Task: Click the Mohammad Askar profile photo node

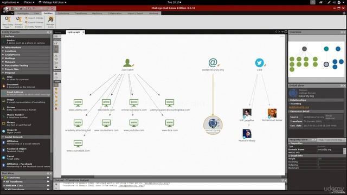Action: (272, 113)
